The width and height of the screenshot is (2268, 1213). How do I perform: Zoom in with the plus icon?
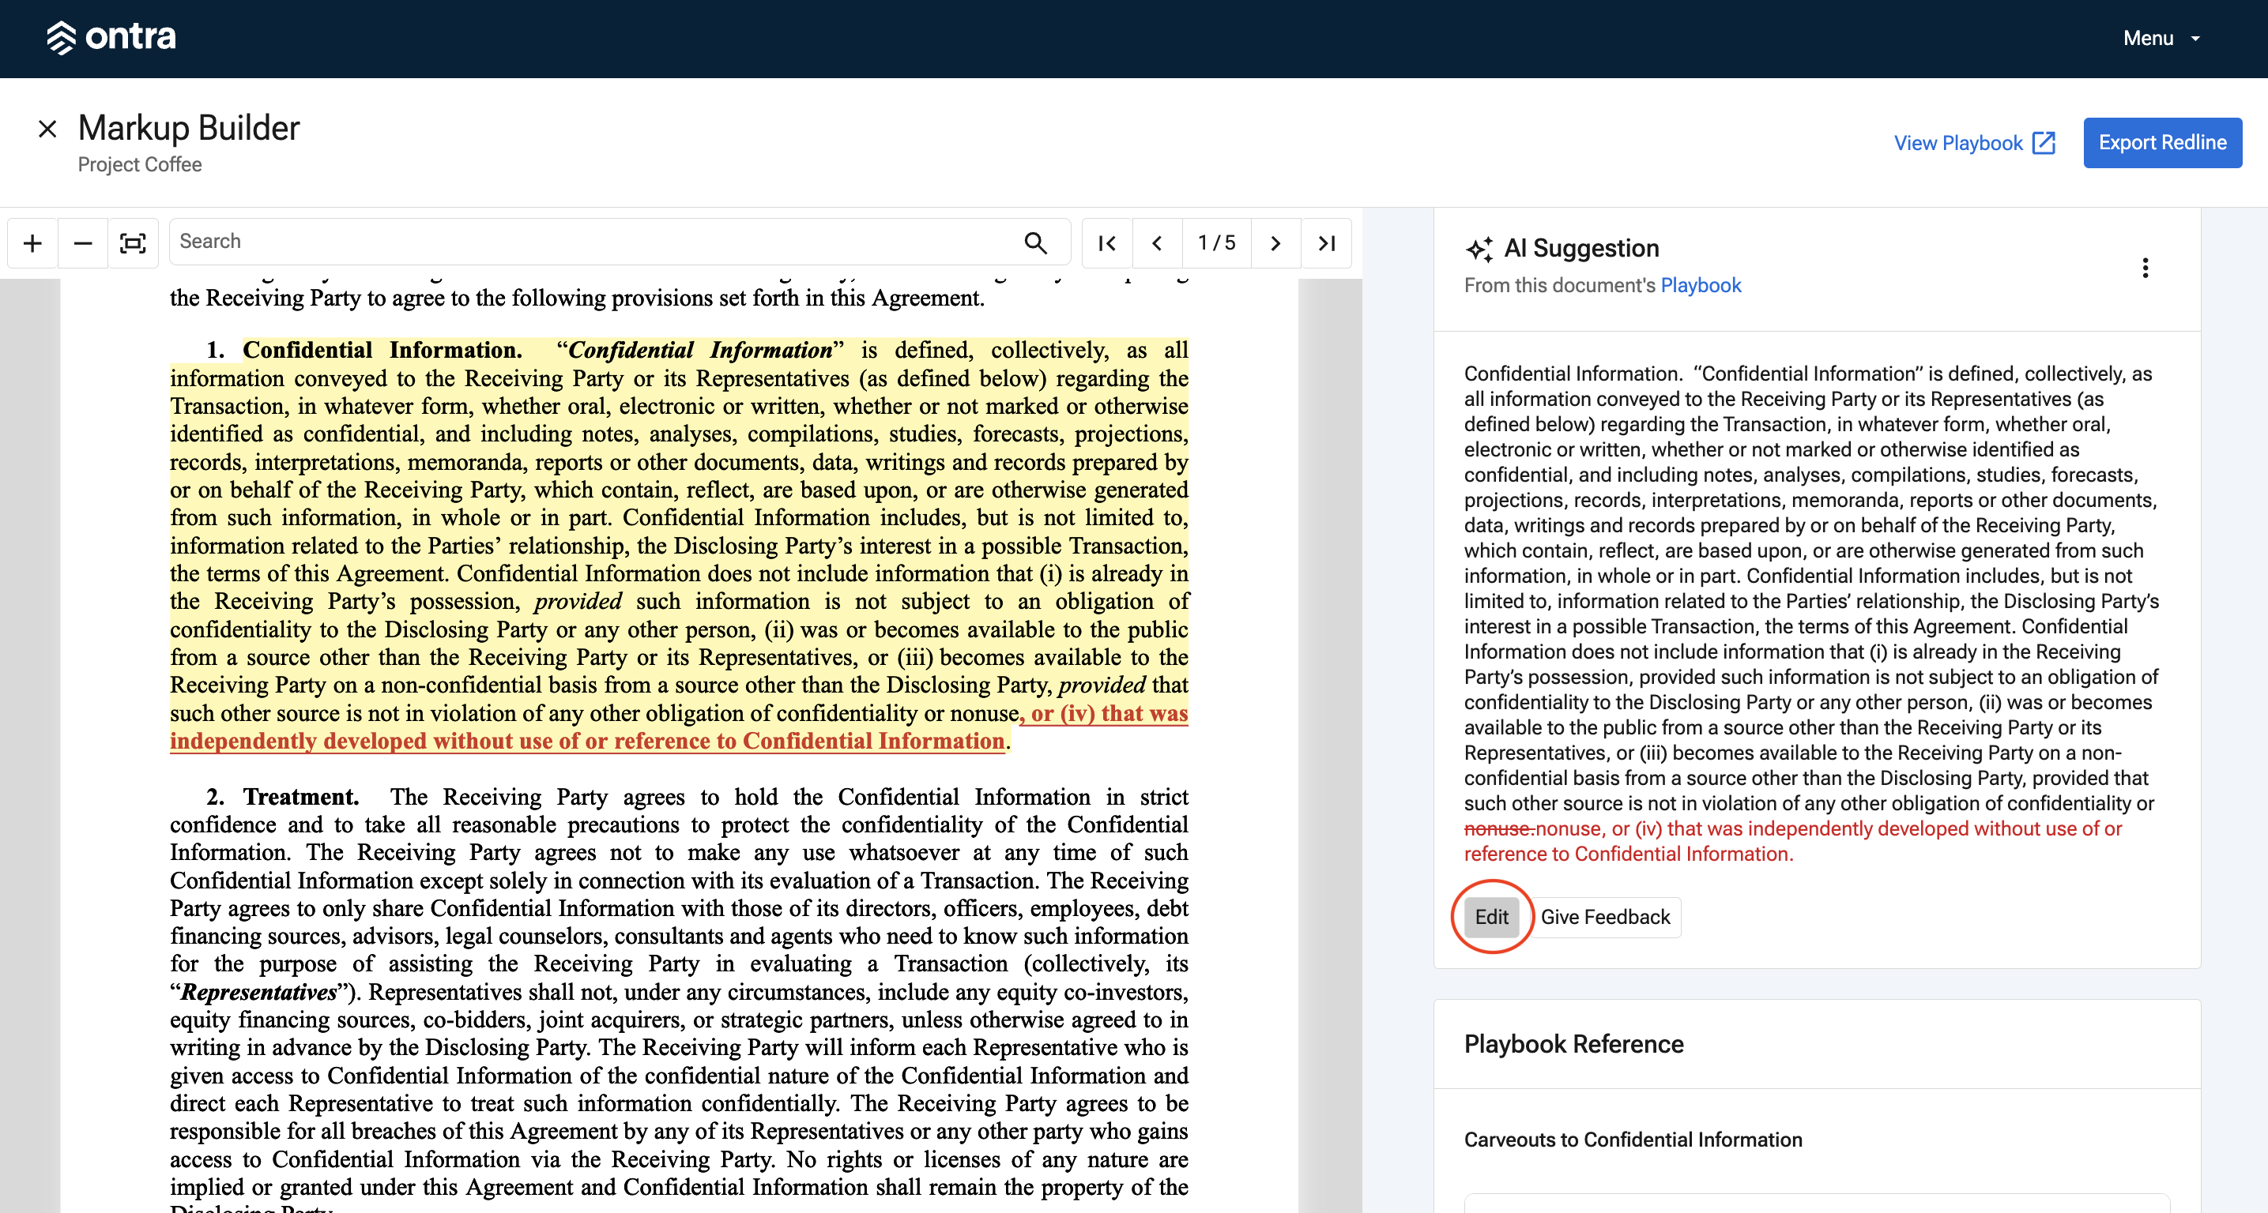[x=32, y=242]
